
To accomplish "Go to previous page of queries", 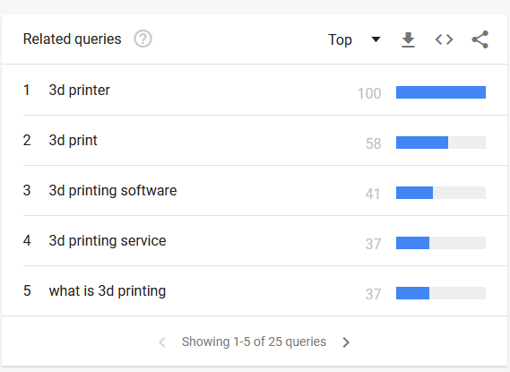I will (162, 342).
